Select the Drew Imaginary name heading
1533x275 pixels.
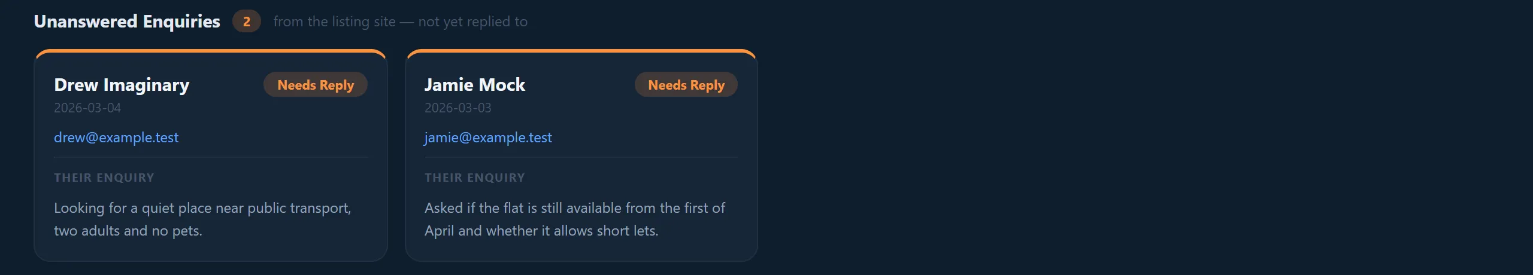tap(122, 85)
